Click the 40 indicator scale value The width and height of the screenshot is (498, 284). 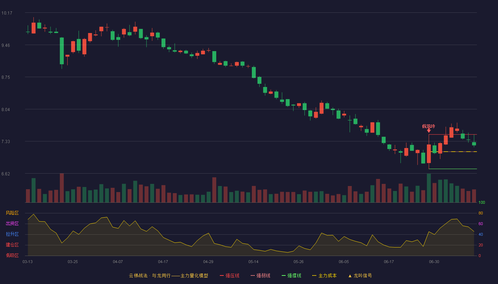click(481, 234)
